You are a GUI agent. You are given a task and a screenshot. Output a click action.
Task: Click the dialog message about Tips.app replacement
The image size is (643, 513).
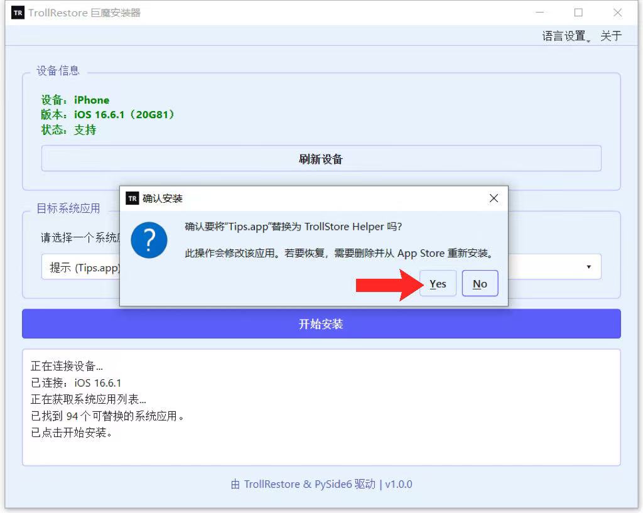[293, 227]
